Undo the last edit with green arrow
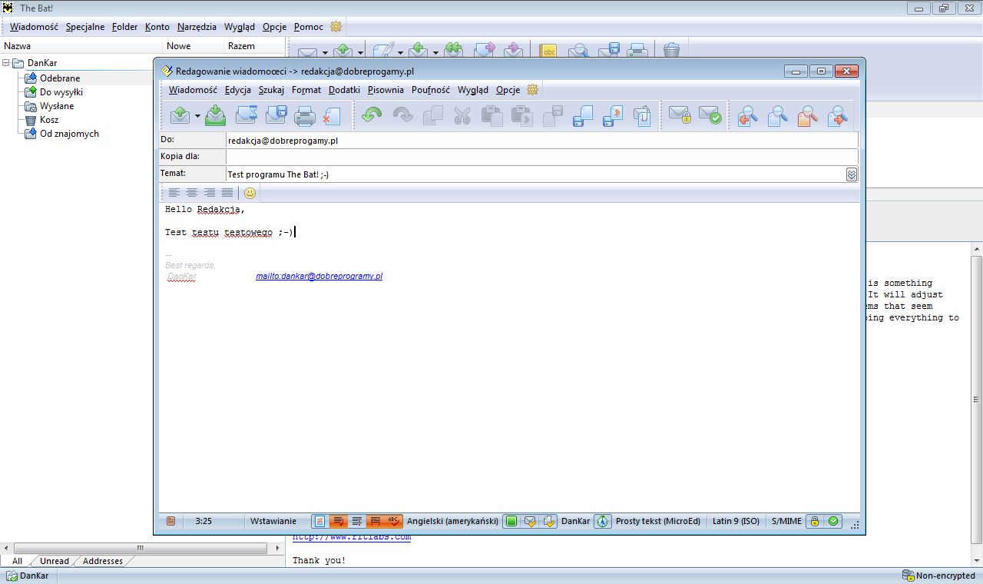The height and width of the screenshot is (584, 983). tap(372, 116)
